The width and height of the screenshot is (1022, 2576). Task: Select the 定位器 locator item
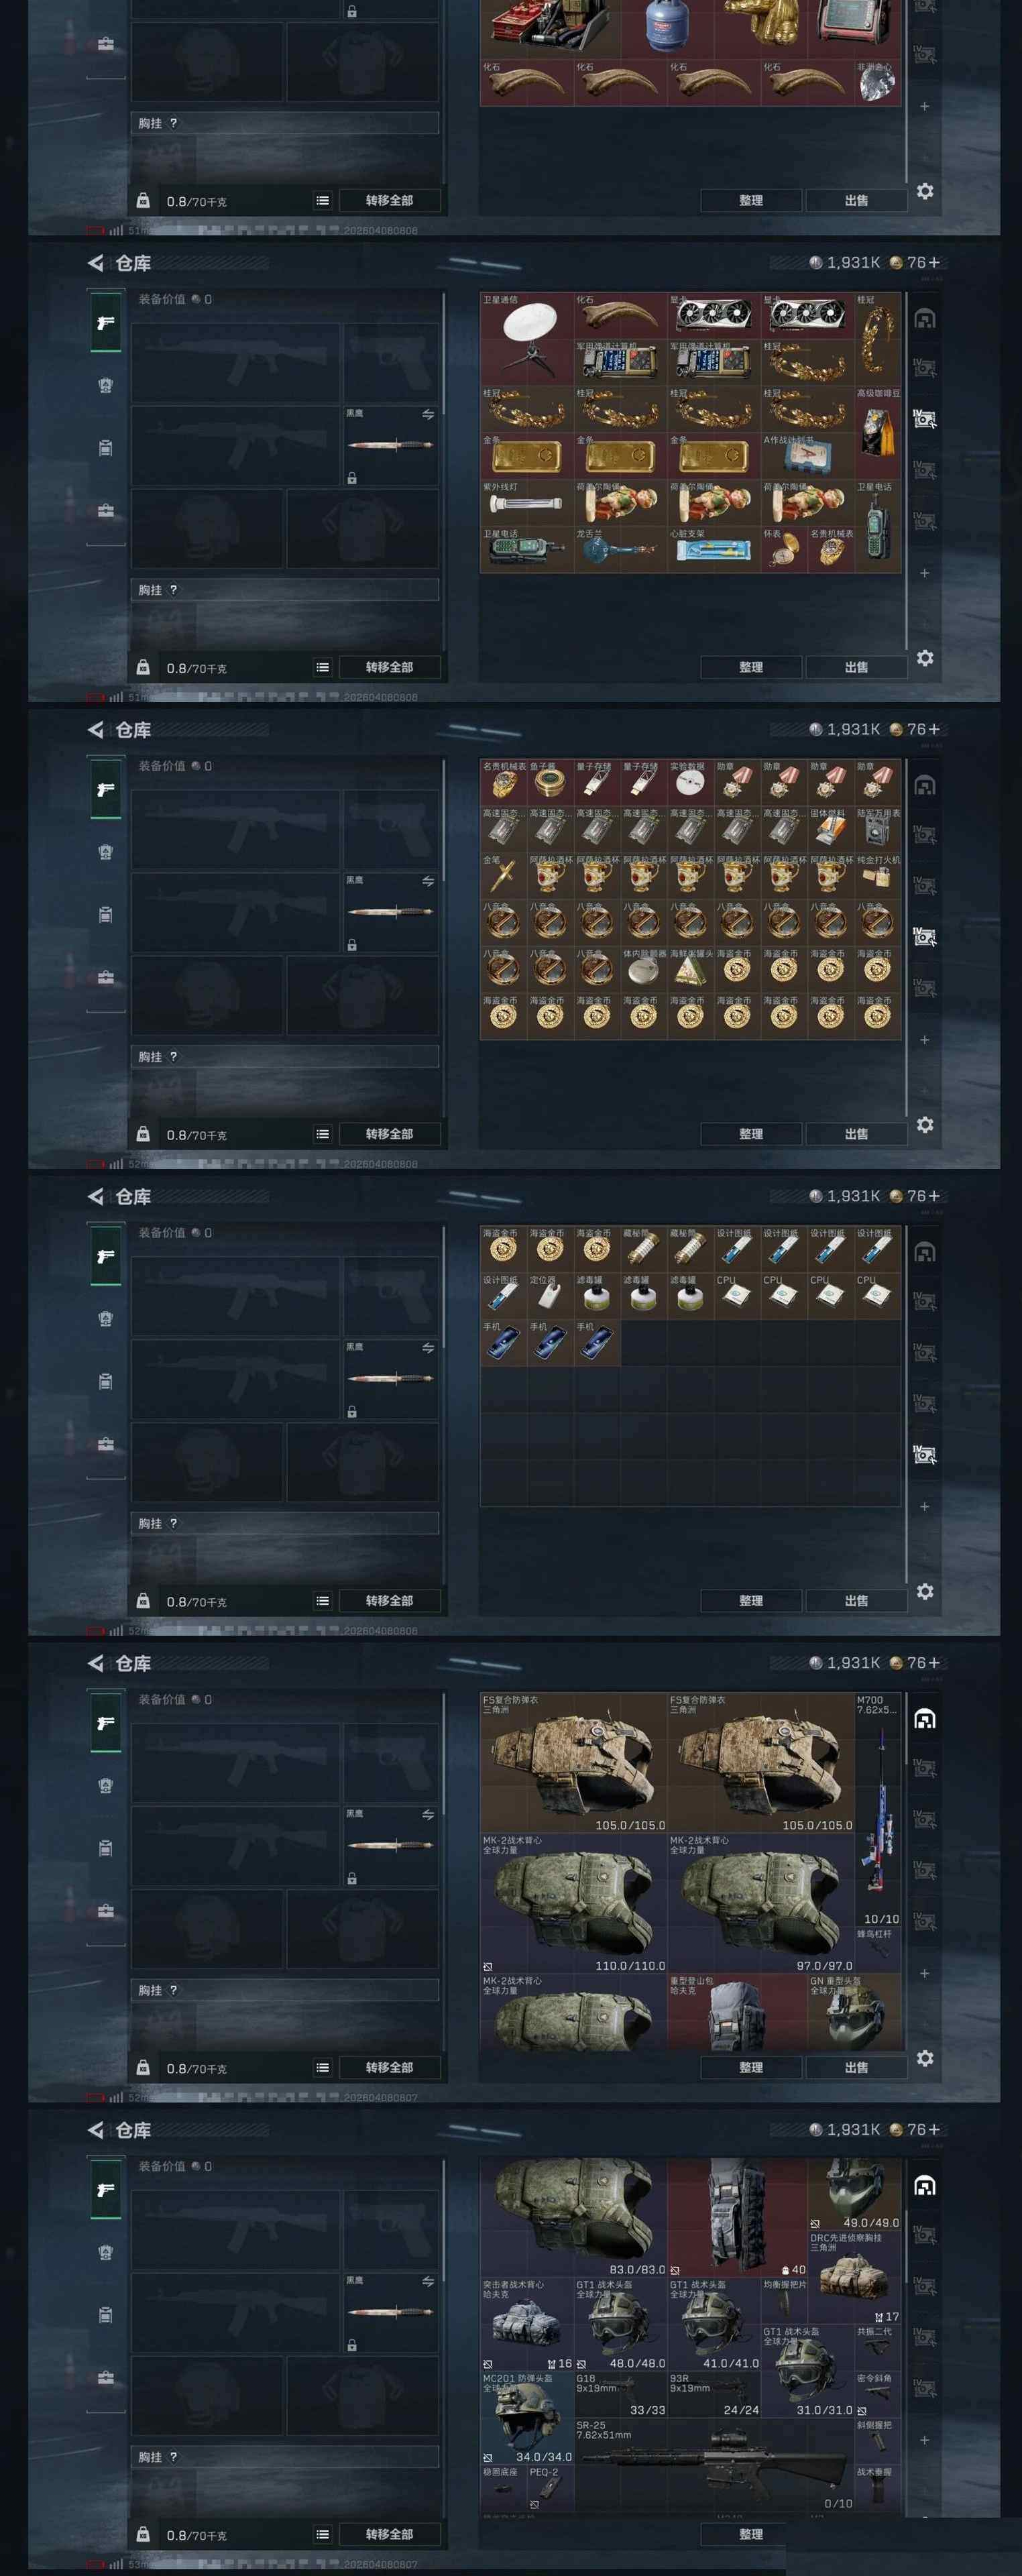click(550, 1297)
